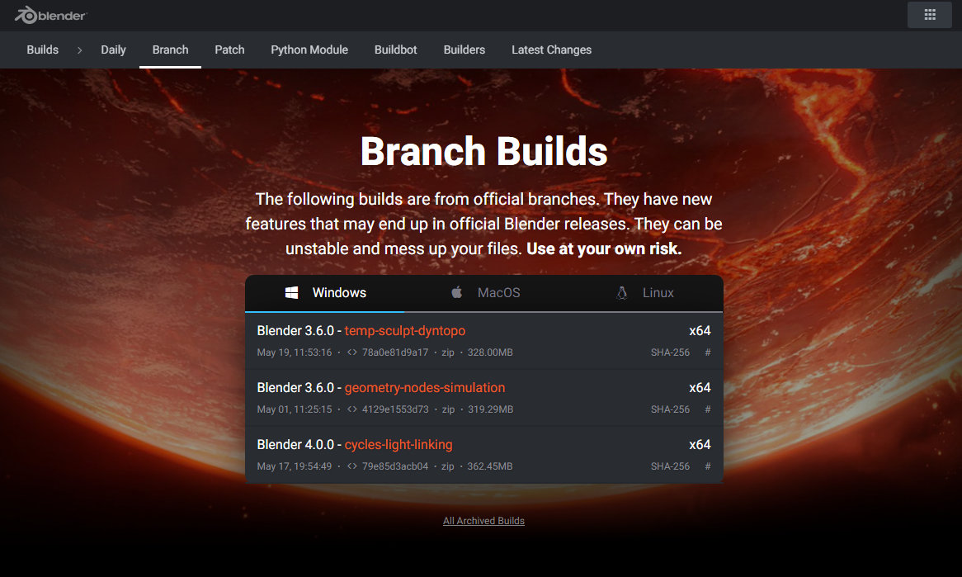The width and height of the screenshot is (962, 577).
Task: Click commit icon beside hash 78a0e81d9a17
Action: [352, 352]
